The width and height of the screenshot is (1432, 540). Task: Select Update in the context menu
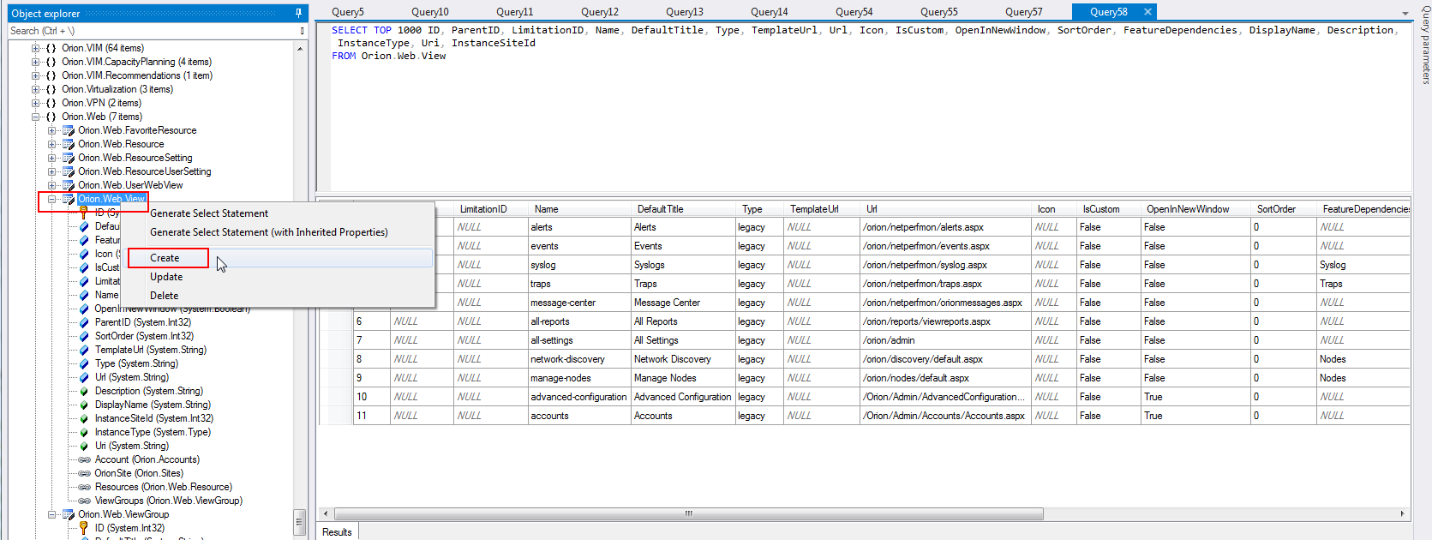166,277
